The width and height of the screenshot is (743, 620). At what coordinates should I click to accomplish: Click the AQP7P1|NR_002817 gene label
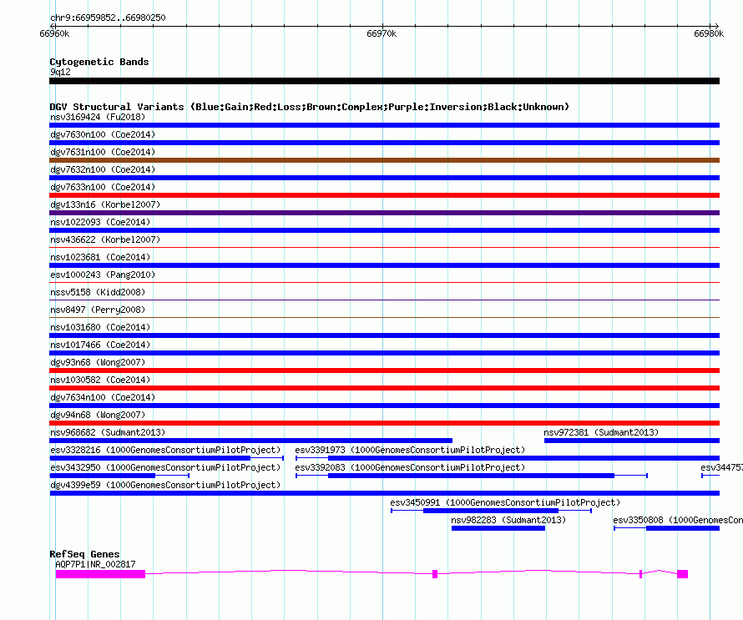[x=95, y=564]
